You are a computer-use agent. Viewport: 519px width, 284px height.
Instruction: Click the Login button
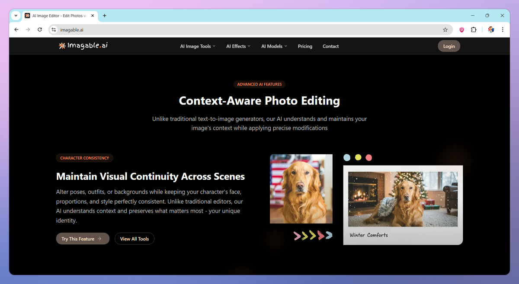pyautogui.click(x=449, y=46)
